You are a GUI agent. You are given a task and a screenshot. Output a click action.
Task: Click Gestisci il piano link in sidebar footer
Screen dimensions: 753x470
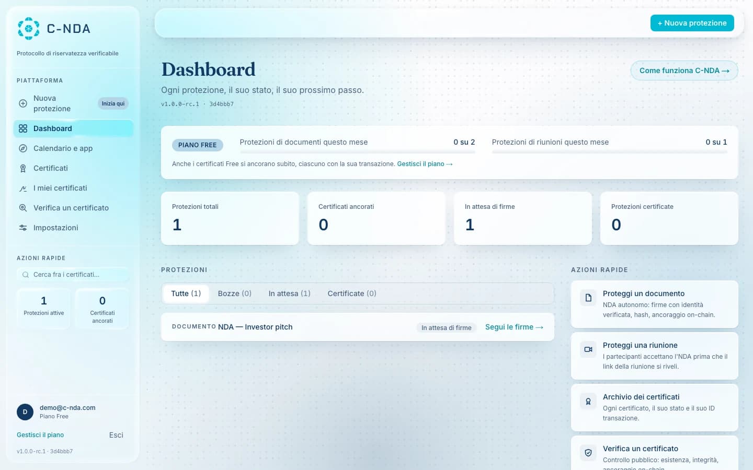click(40, 435)
